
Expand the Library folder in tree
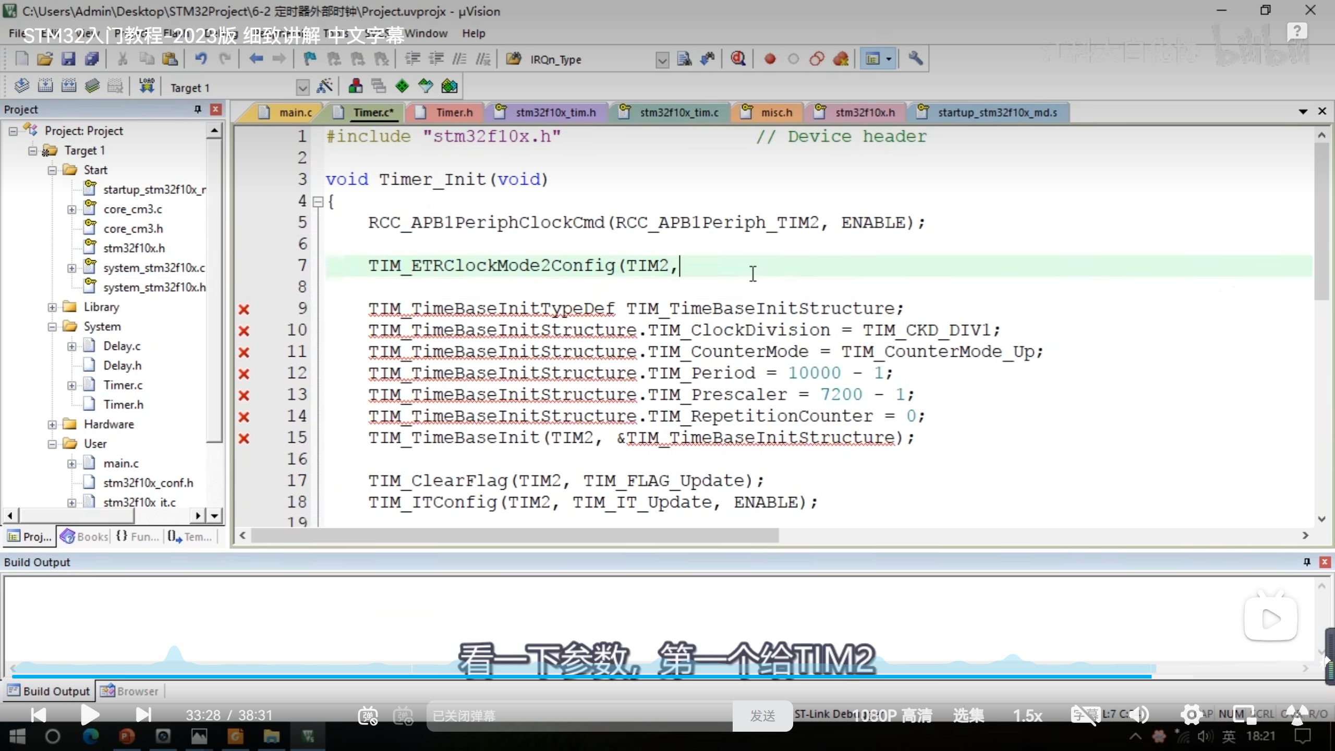[x=52, y=307]
